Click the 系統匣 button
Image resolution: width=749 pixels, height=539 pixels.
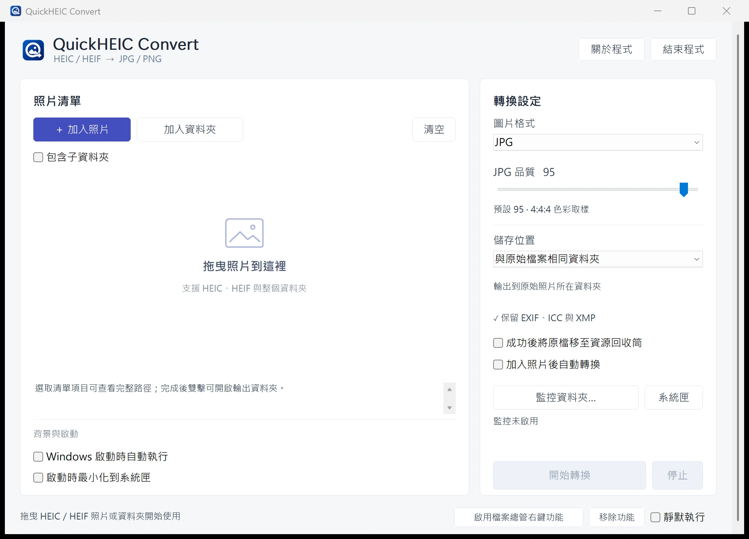click(x=674, y=398)
